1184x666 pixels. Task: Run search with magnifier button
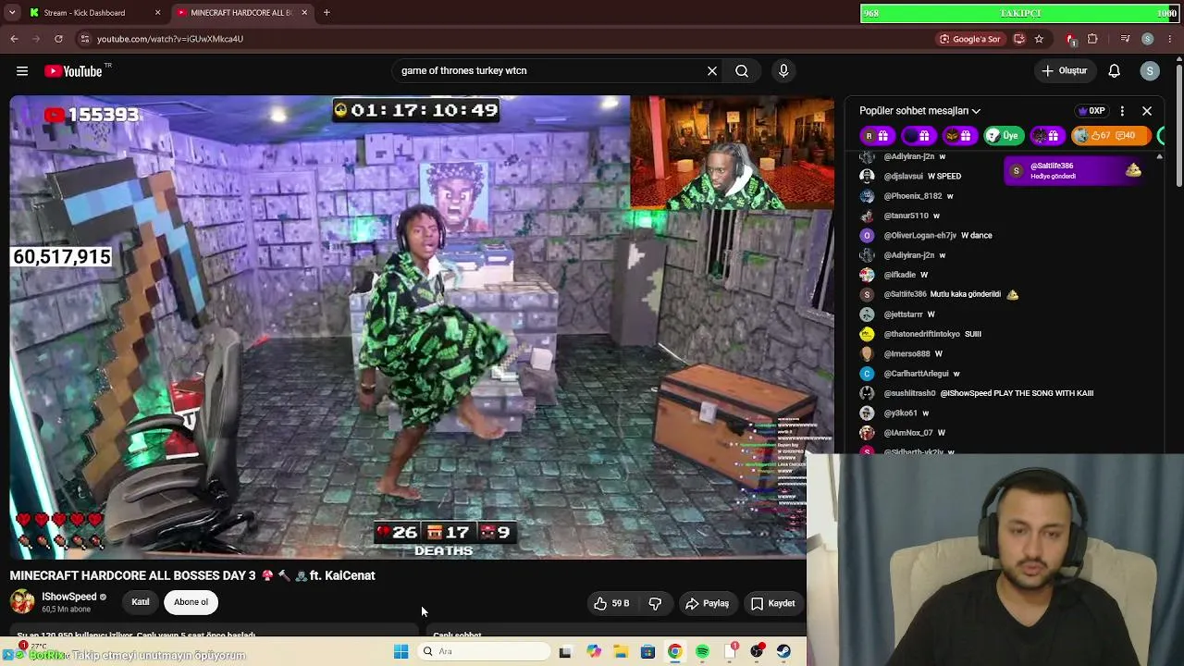[742, 71]
